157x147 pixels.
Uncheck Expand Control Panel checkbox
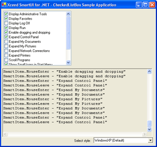coord(6,37)
